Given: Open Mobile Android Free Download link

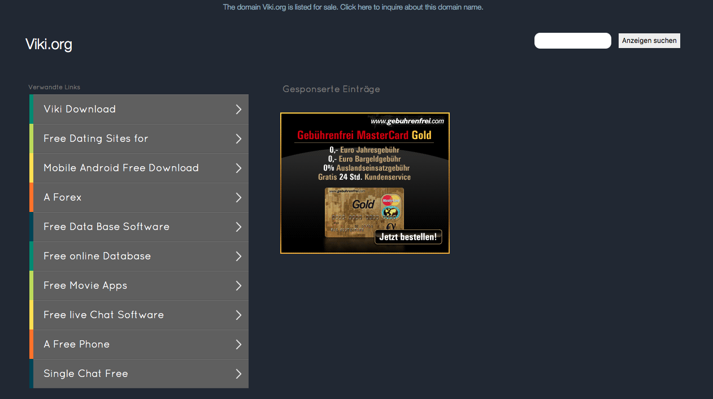Looking at the screenshot, I should tap(121, 168).
